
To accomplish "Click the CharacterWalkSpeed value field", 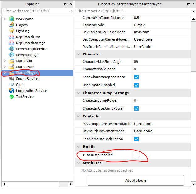I will [161, 69].
